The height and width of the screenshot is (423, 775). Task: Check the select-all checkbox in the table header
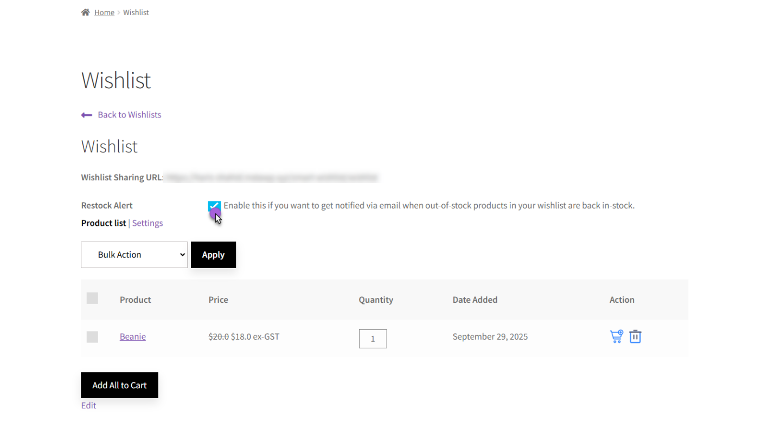[92, 298]
